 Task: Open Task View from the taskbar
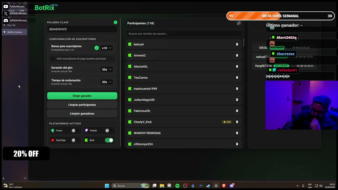point(154,186)
